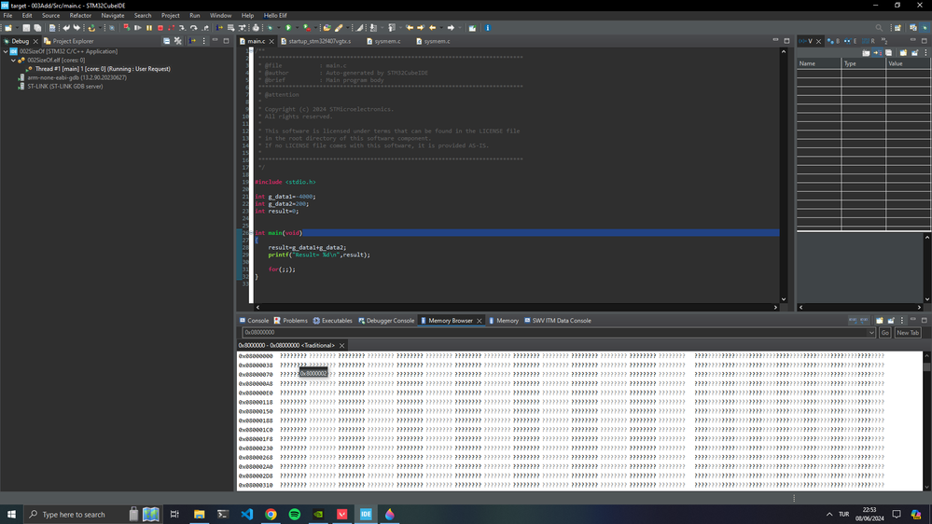Select the startup_stm32f407vgtx.s editor tab
932x524 pixels.
click(x=319, y=41)
